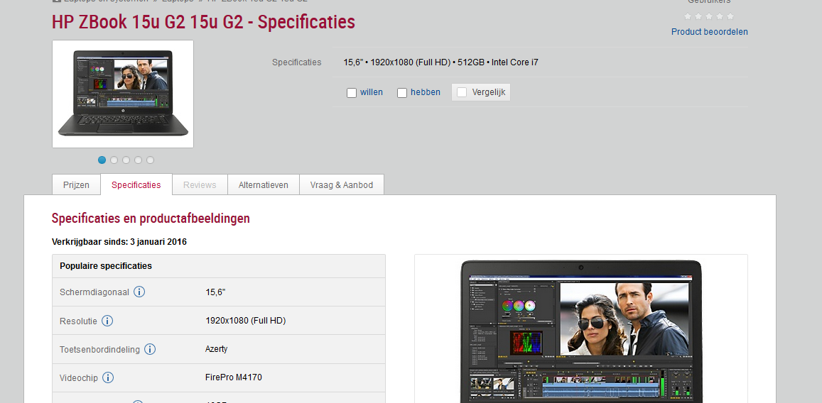Click the 'hebben' link text
The height and width of the screenshot is (403, 822).
coord(425,92)
